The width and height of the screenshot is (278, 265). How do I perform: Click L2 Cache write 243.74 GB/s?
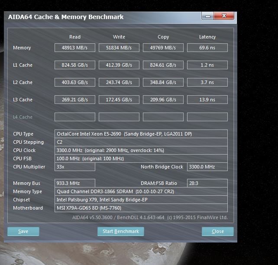point(119,82)
